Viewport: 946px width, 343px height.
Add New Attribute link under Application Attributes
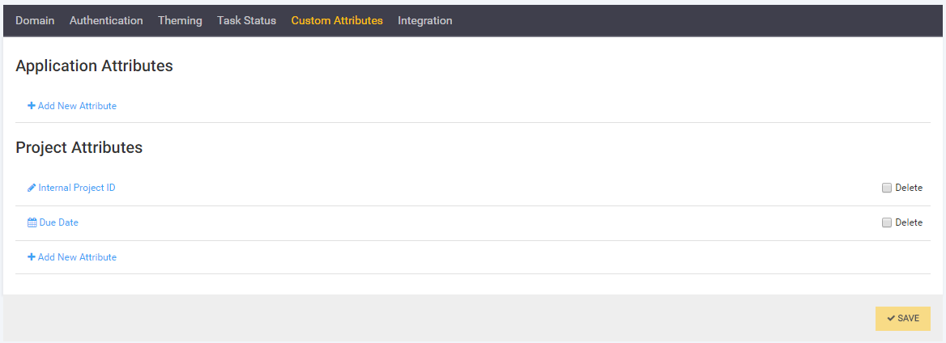[77, 106]
